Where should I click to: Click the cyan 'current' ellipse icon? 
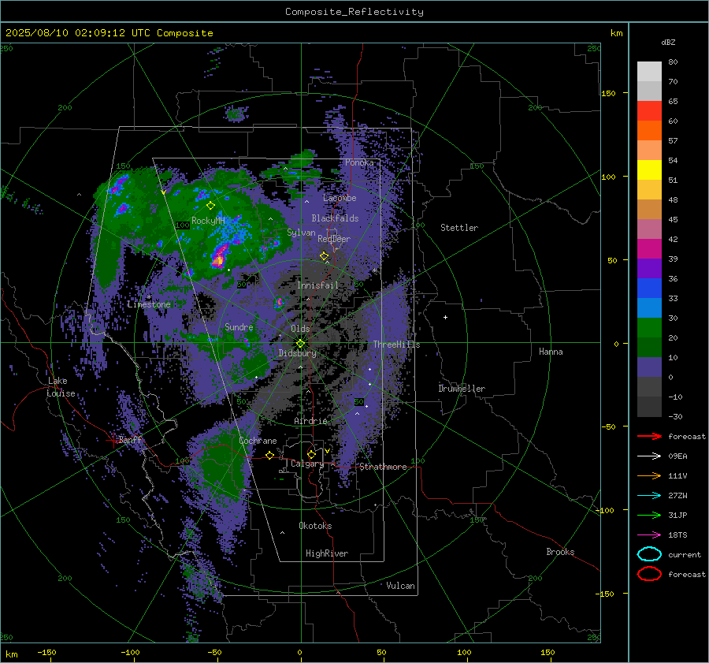[x=649, y=554]
